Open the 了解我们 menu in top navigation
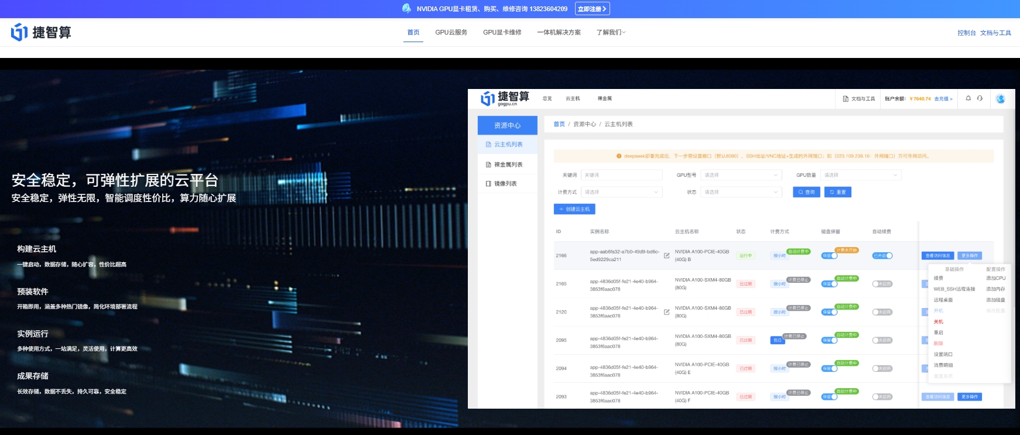 tap(611, 32)
